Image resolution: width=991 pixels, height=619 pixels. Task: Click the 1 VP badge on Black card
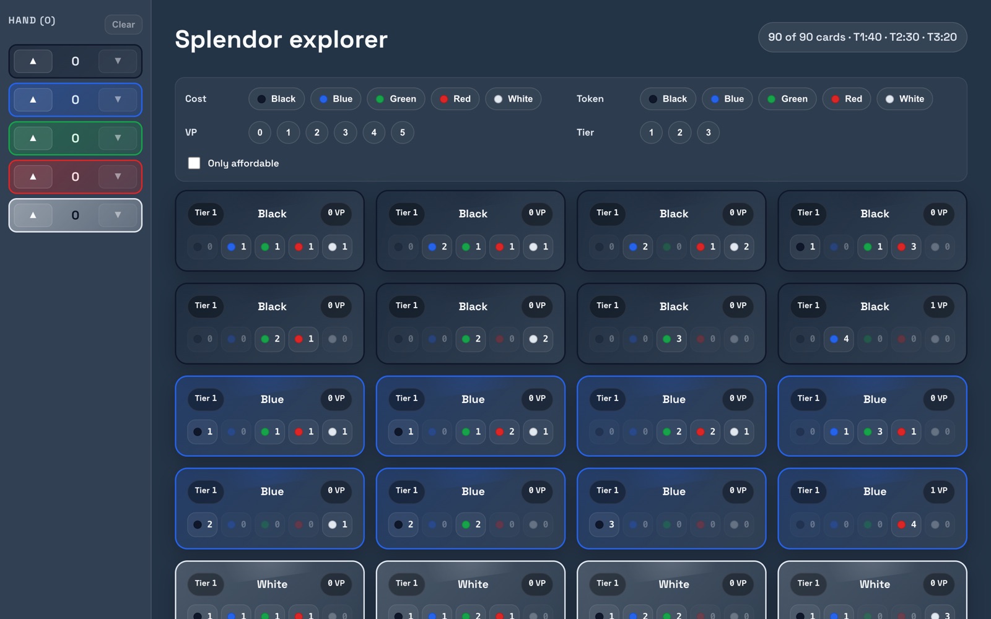(938, 306)
